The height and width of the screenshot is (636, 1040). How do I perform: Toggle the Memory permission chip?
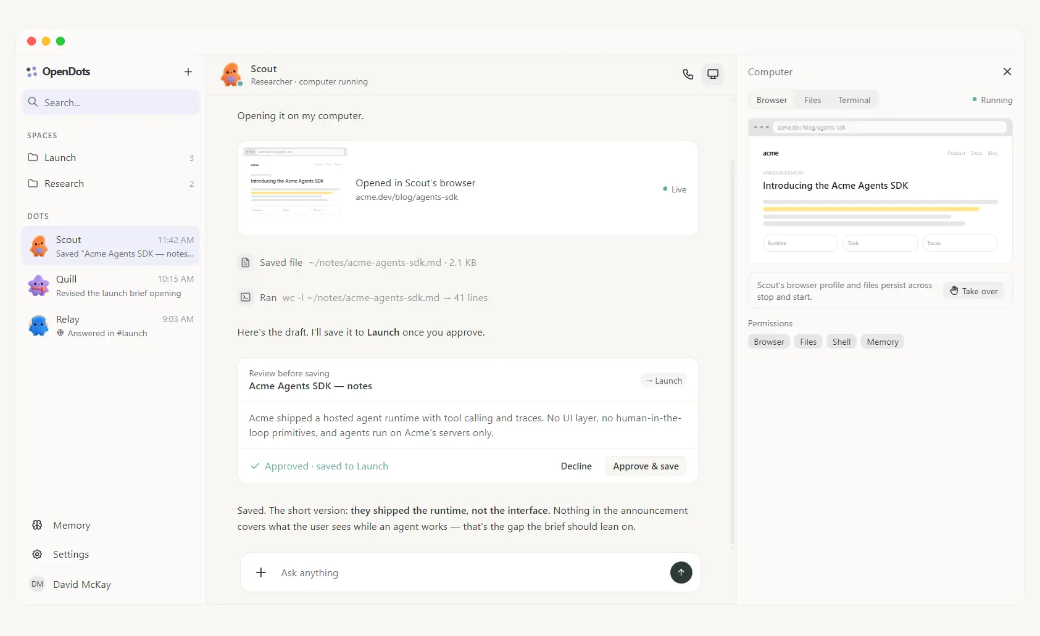tap(883, 342)
